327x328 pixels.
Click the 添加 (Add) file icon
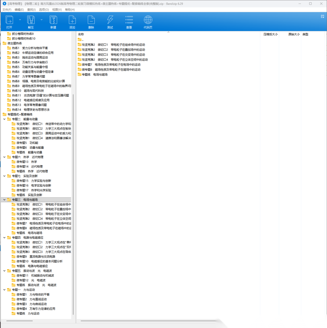click(72, 20)
